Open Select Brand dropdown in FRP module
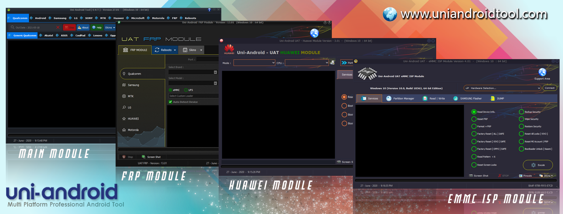This screenshot has width=563, height=214. pos(193,72)
